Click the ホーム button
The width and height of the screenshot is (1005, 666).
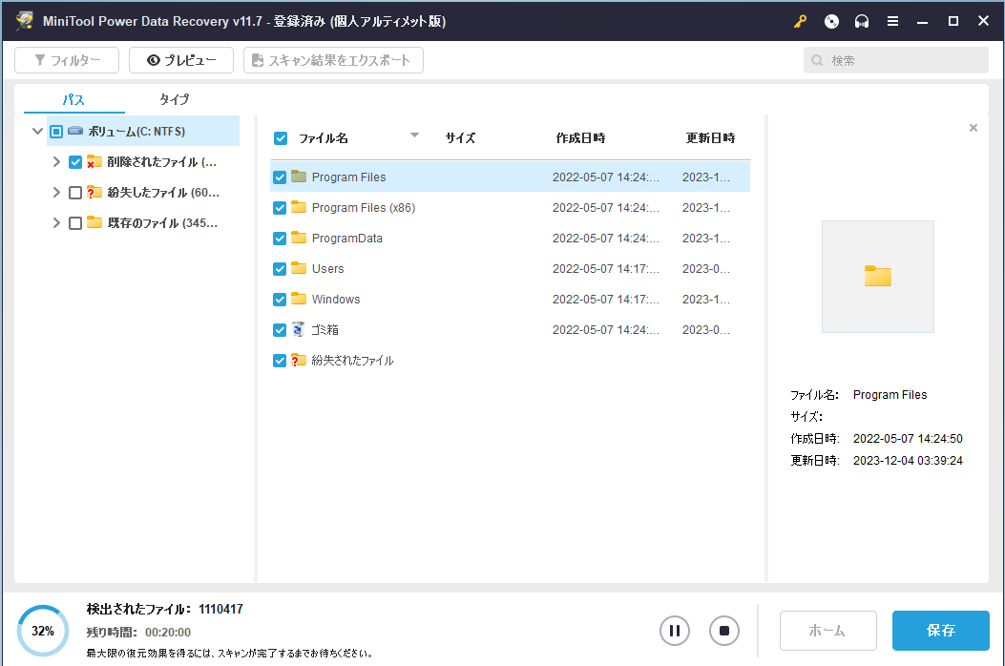827,631
